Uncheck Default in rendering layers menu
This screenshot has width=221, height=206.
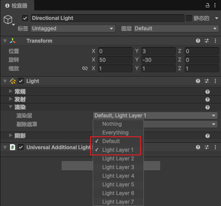pos(118,141)
